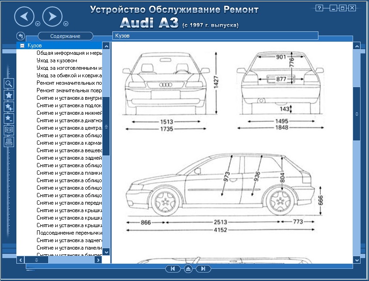Click the eject-style button at bottom center
The image size is (369, 281).
[x=188, y=269]
